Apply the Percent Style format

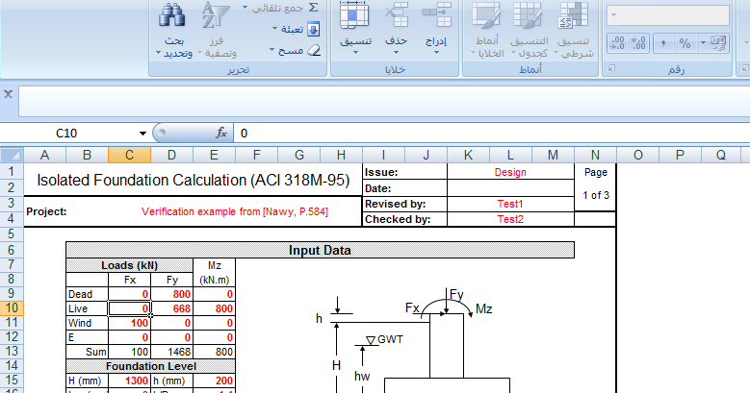pos(685,43)
